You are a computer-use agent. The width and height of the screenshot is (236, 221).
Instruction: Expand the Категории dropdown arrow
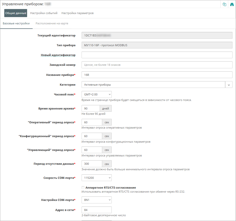(229, 85)
